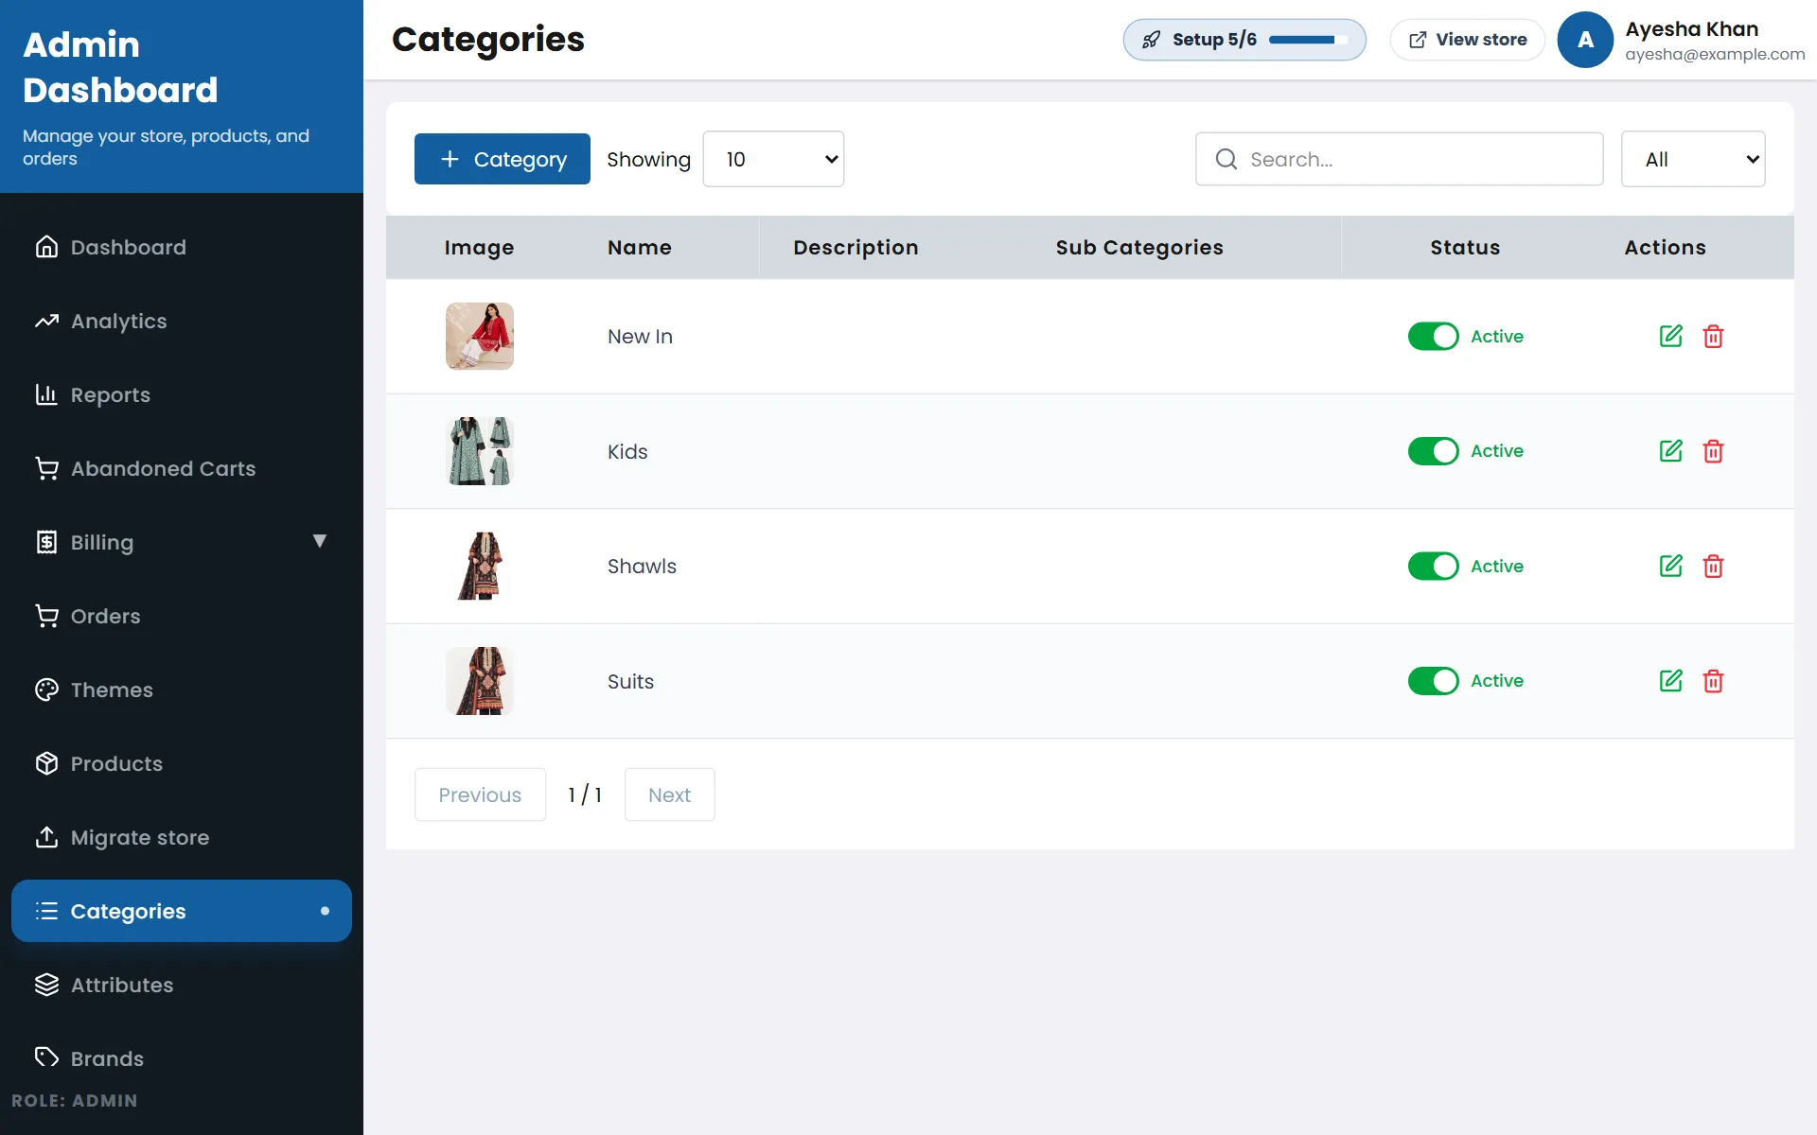Edit the Suits category
1817x1135 pixels.
(x=1670, y=681)
